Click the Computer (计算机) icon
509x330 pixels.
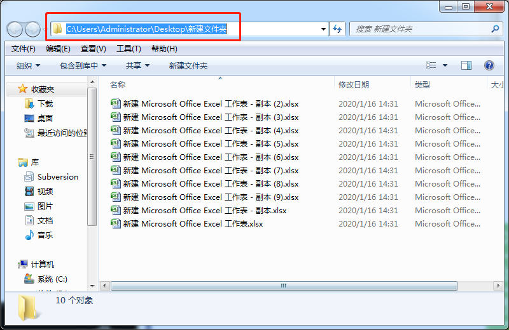coord(23,264)
